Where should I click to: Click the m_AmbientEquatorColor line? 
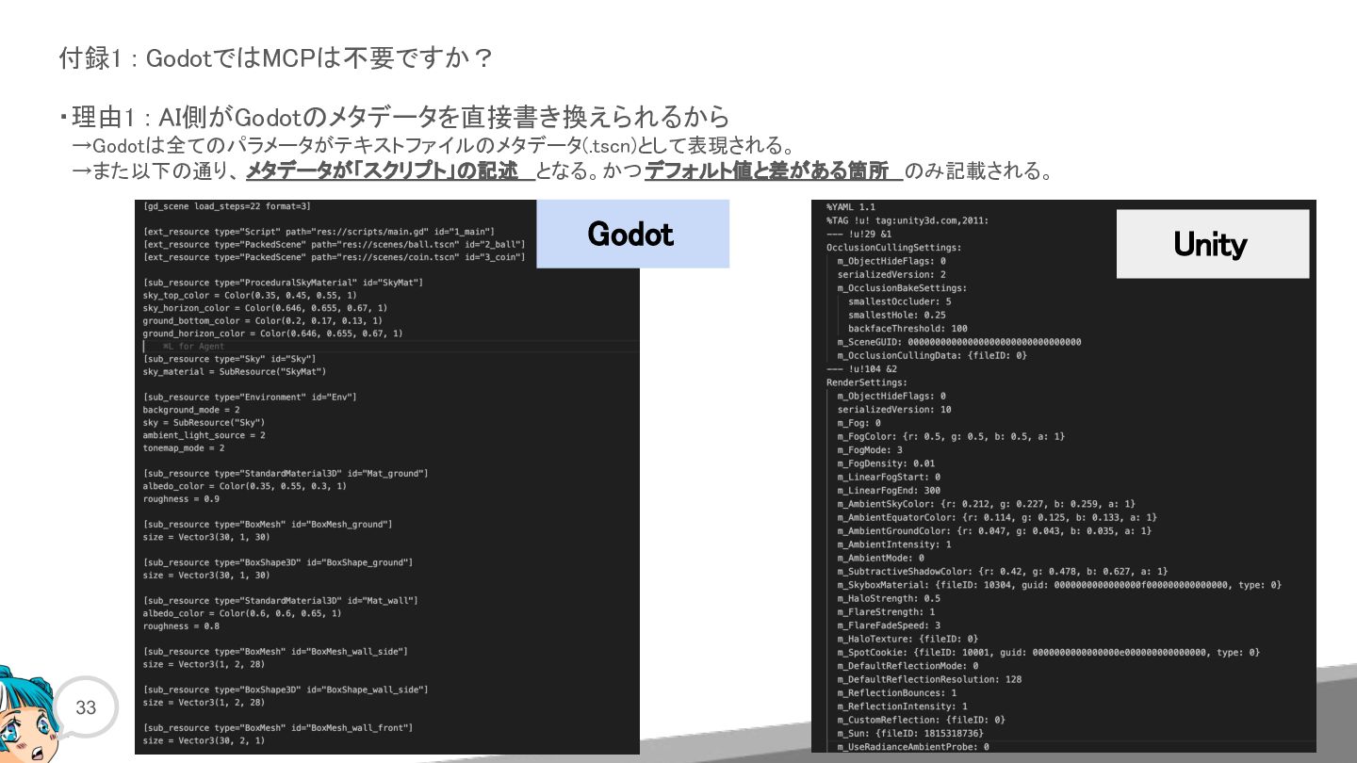[x=997, y=517]
